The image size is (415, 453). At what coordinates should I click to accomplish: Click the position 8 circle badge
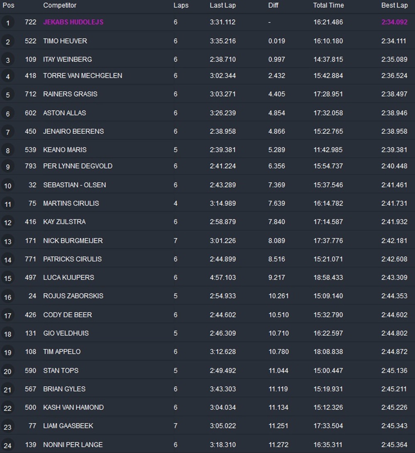(7, 150)
